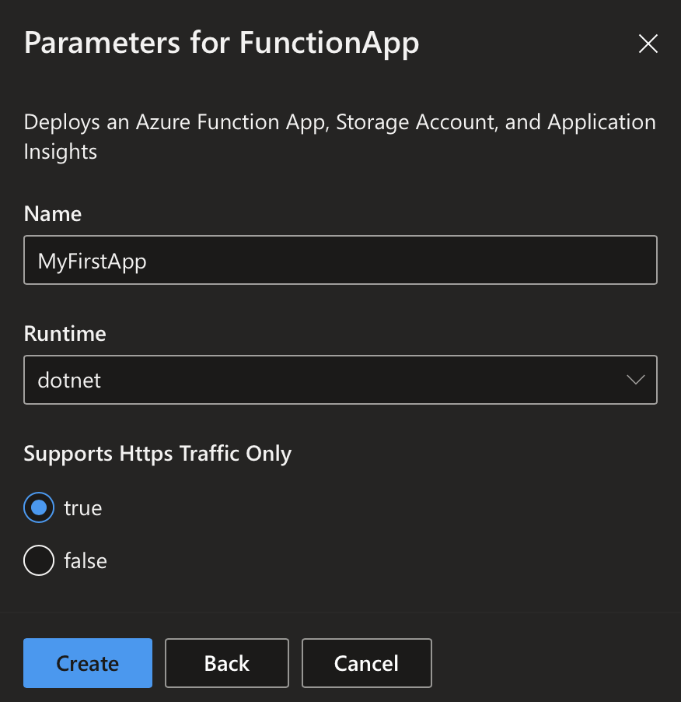Click the 'Deploys an Azure Function App' description

coord(340,136)
